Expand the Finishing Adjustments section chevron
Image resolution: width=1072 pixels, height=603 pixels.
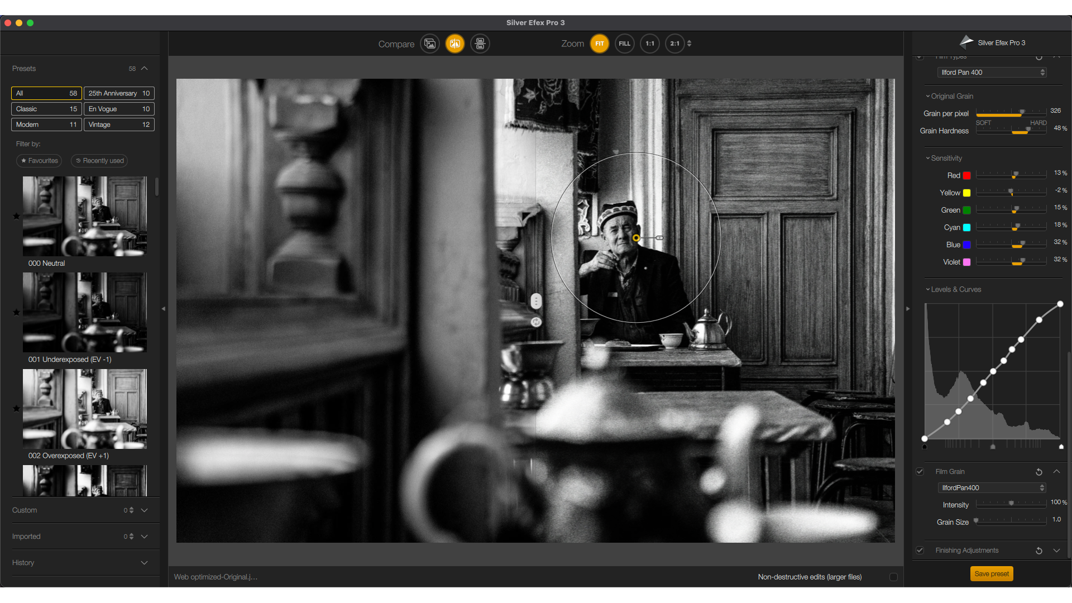1056,551
